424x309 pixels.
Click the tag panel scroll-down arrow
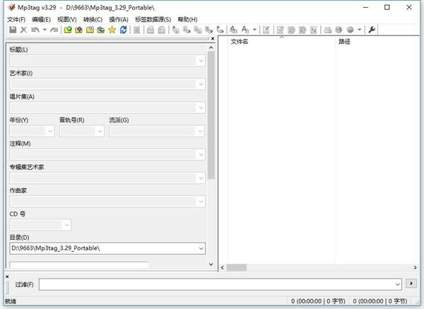coord(211,264)
